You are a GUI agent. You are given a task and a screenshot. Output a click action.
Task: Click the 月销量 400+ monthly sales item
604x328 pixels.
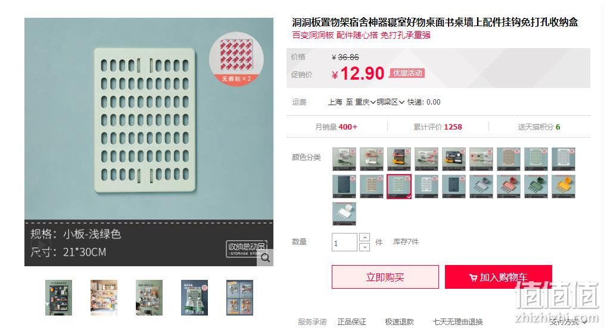(337, 127)
